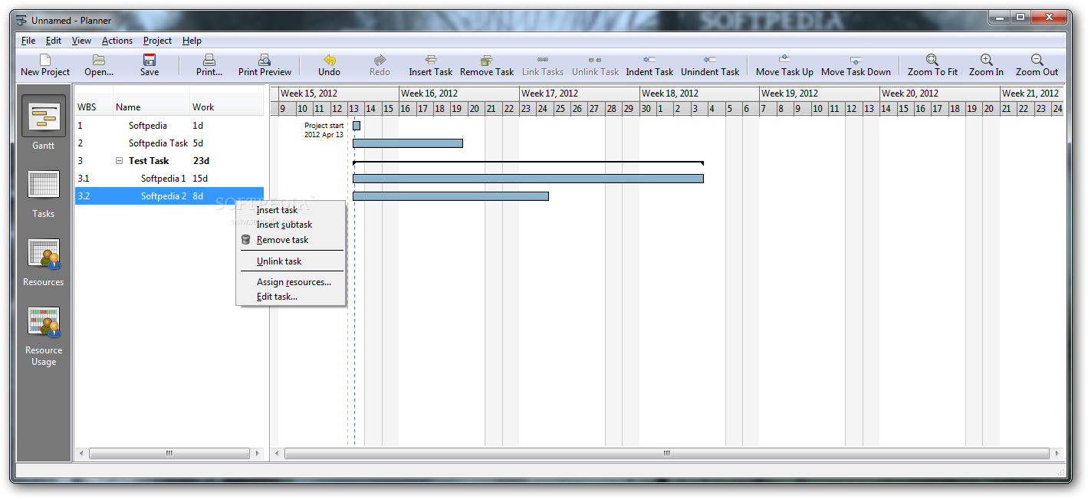Click the task list scrollbar left arrow

pos(81,453)
